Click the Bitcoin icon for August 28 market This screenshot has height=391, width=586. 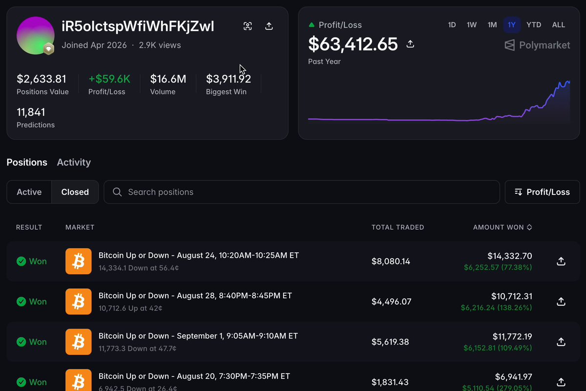(x=78, y=302)
